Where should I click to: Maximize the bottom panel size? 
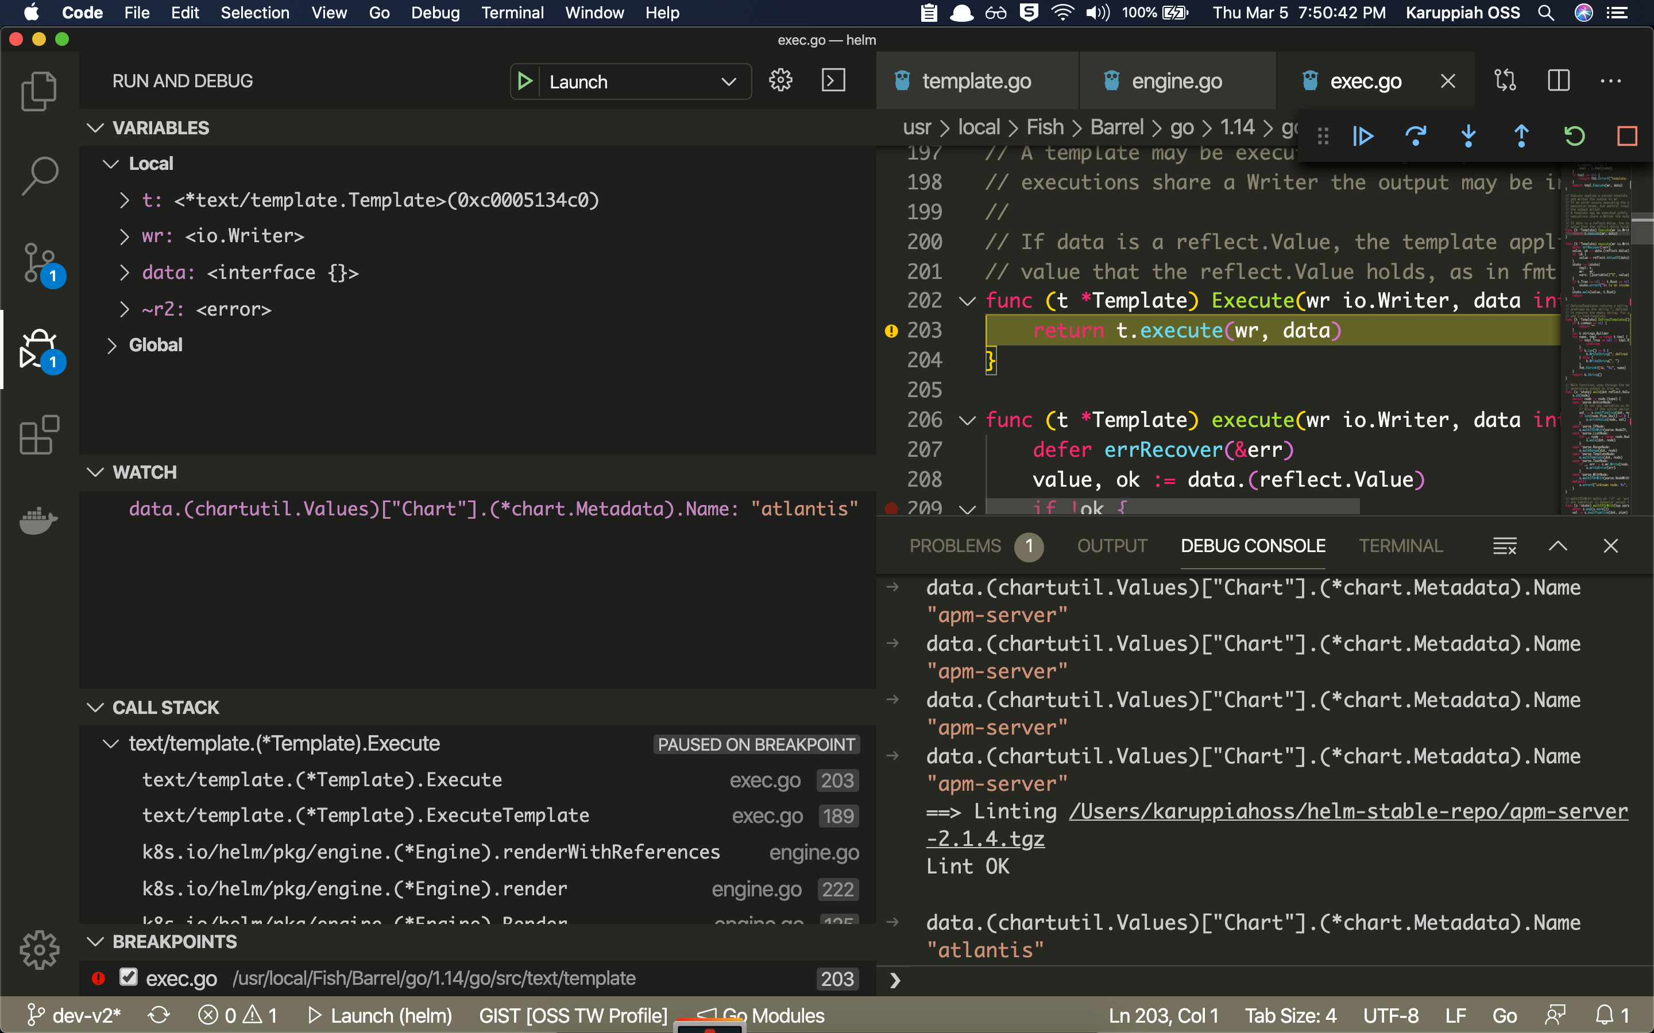pos(1558,546)
